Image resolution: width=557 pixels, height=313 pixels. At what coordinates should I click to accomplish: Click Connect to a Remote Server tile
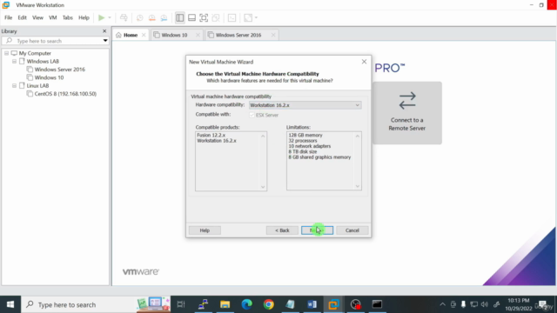(407, 113)
